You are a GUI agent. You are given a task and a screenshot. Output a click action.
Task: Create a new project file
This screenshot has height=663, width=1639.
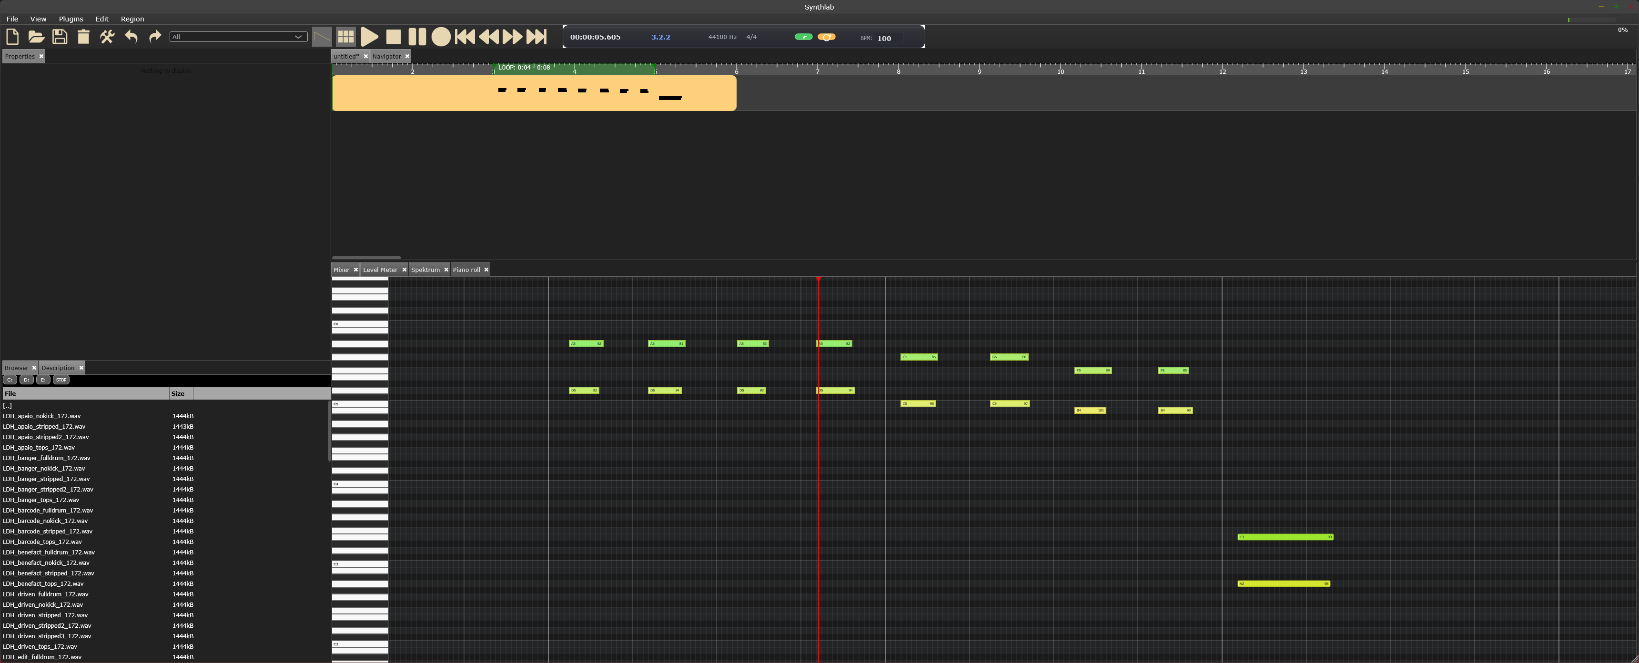pos(12,37)
